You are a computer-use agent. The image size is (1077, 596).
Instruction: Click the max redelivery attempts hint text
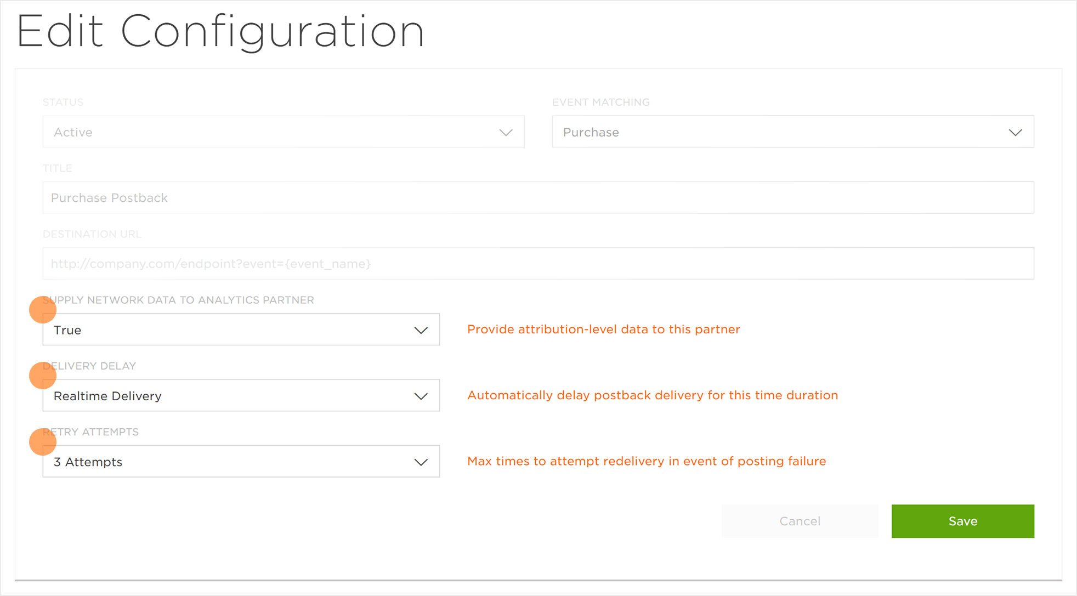[646, 461]
